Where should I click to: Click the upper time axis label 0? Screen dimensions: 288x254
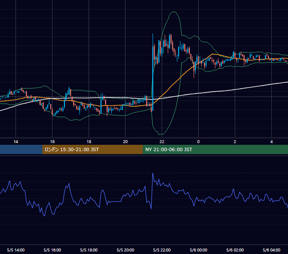click(198, 142)
